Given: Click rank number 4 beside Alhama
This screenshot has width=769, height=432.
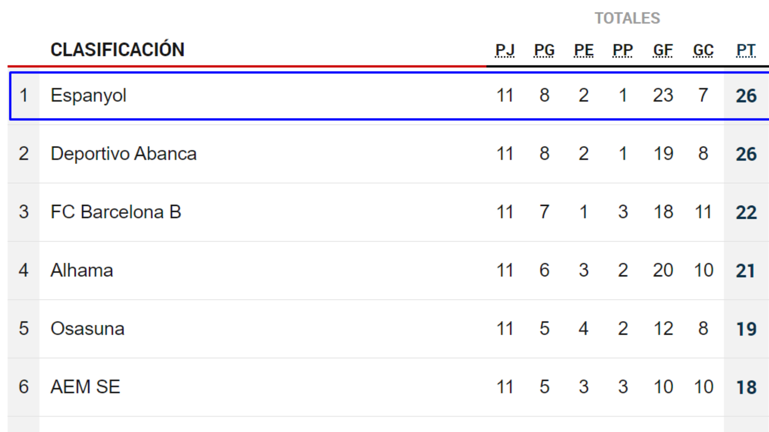Looking at the screenshot, I should (x=23, y=270).
